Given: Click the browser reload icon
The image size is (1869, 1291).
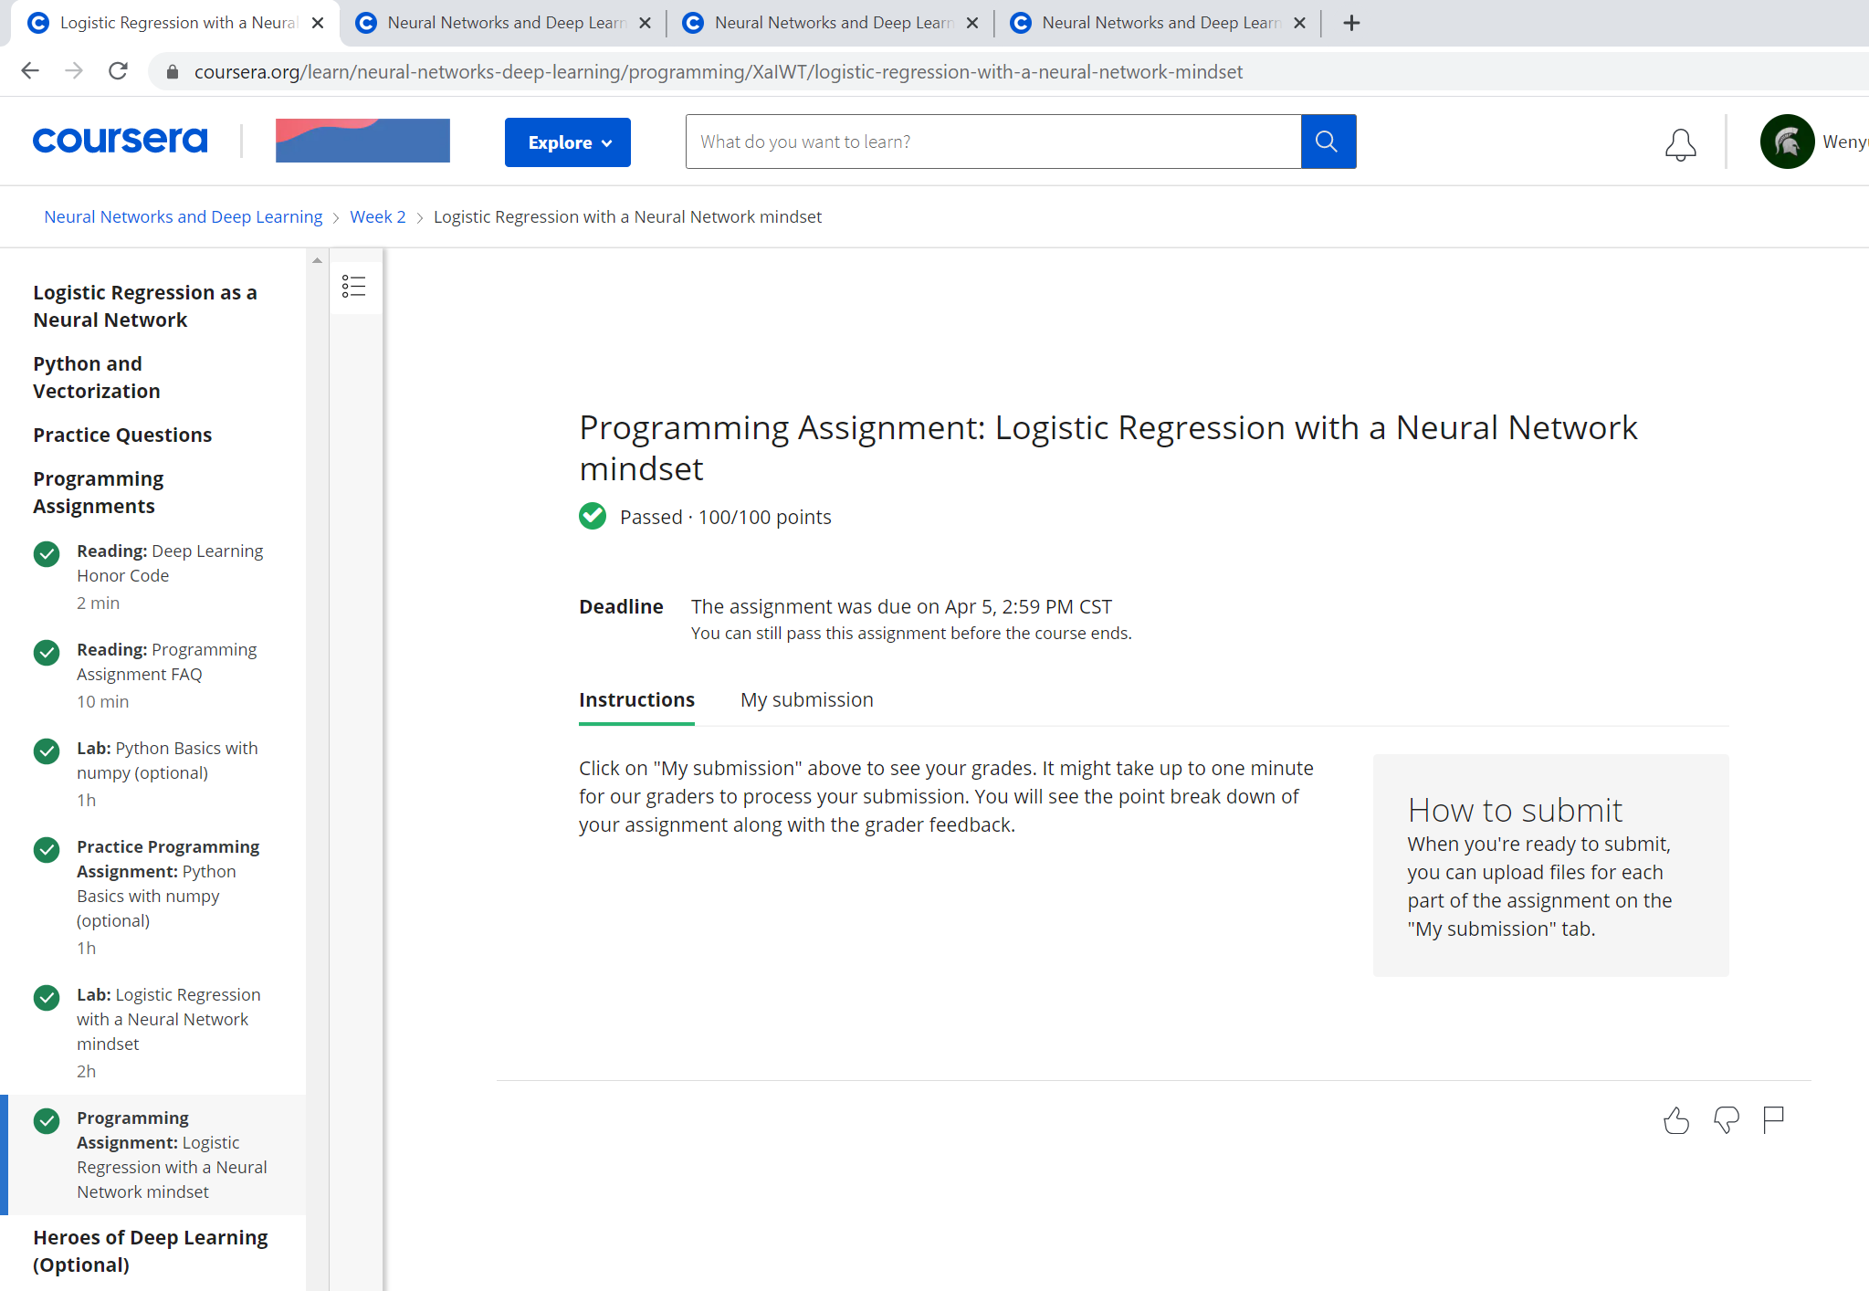Looking at the screenshot, I should 118,71.
